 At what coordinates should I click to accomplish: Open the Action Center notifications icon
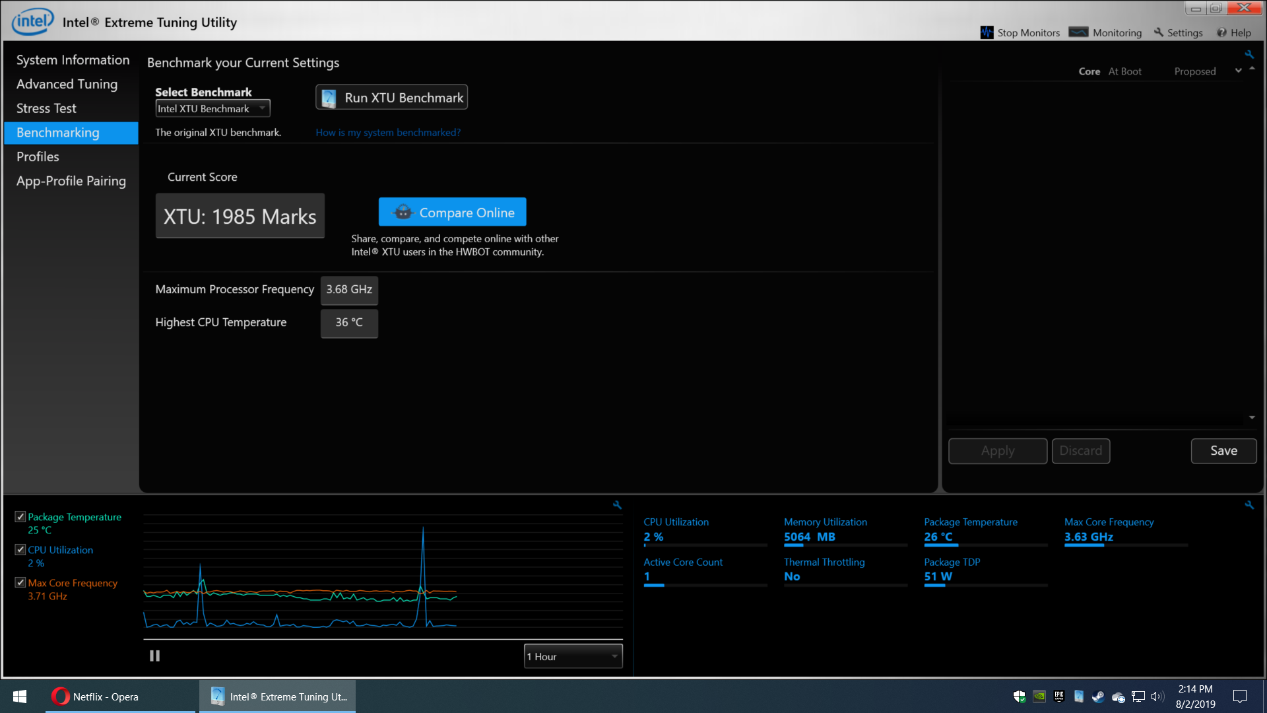click(1240, 696)
